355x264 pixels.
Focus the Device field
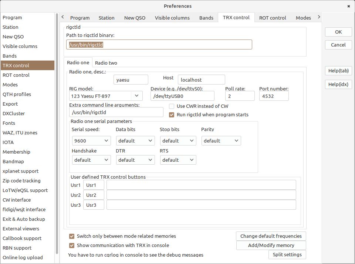(182, 96)
